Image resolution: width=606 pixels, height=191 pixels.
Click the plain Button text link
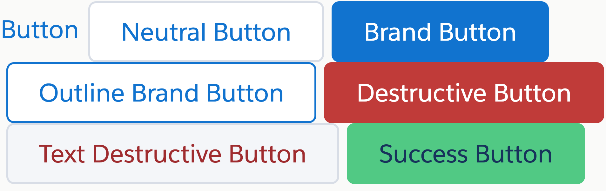coord(40,30)
